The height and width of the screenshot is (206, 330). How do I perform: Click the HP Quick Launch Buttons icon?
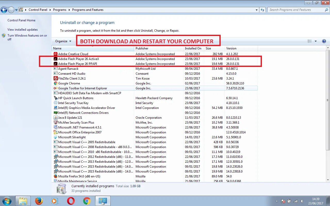coord(55,98)
